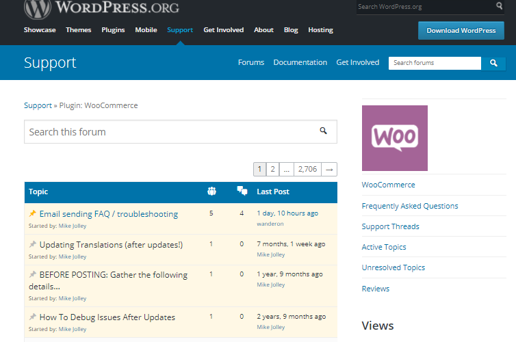Open the WooCommerce sidebar link
Viewport: 516px width, 342px height.
[388, 185]
